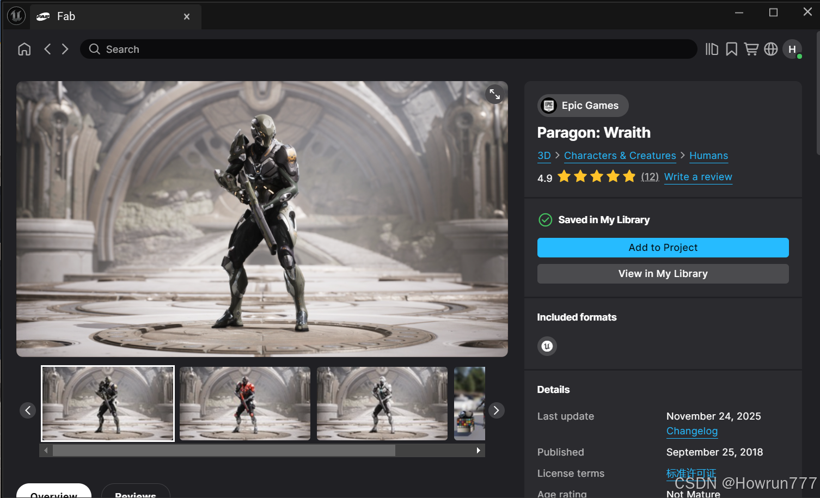Click the Included formats heading

577,317
